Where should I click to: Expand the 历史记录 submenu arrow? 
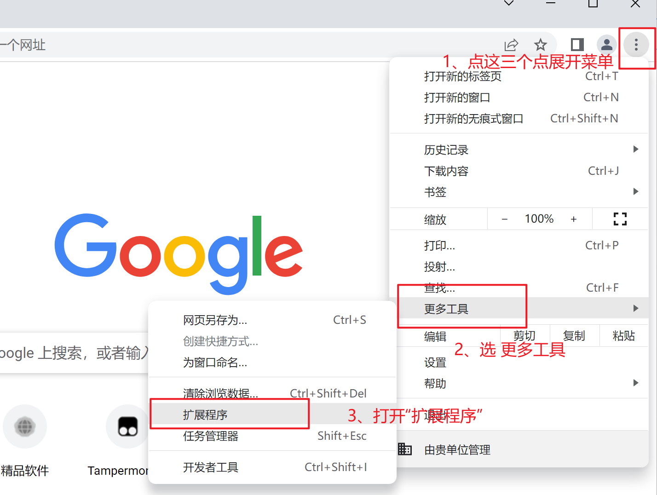coord(636,149)
